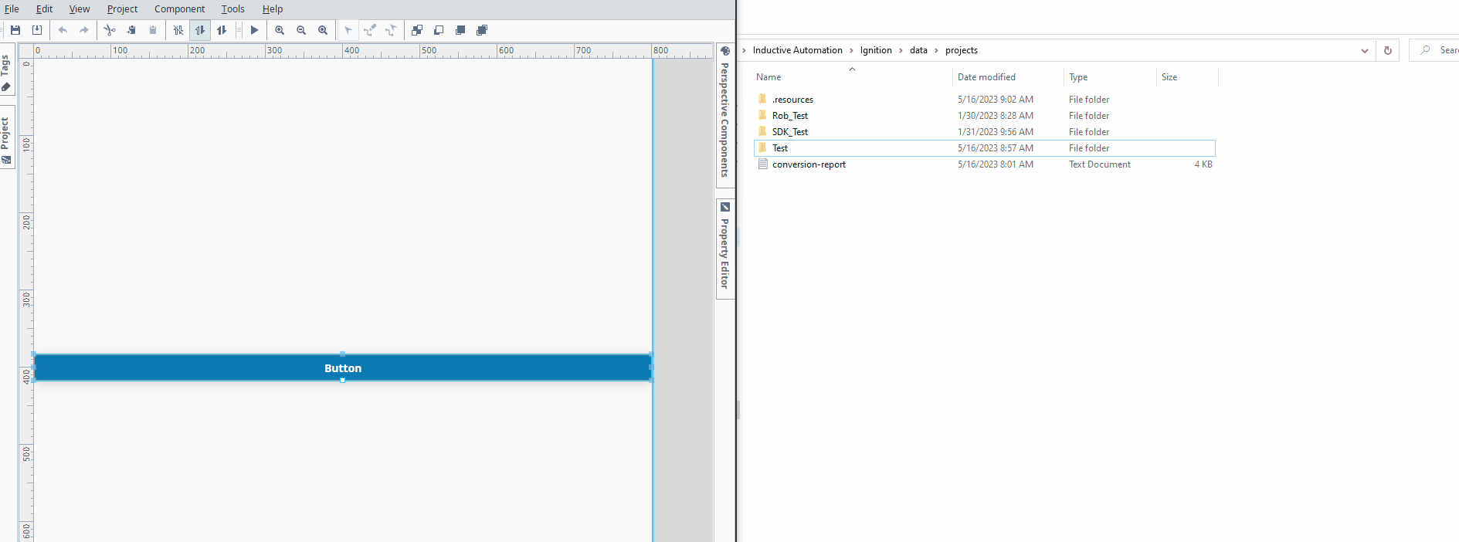This screenshot has width=1459, height=542.
Task: Open the Project menu
Action: pyautogui.click(x=122, y=9)
